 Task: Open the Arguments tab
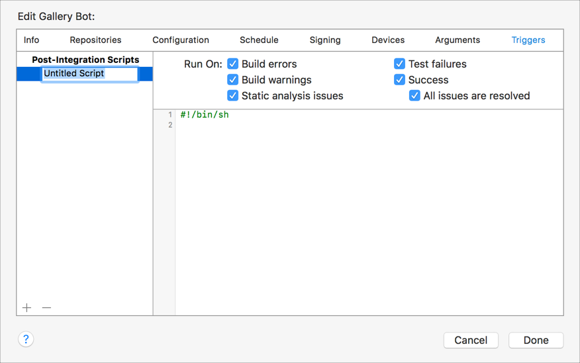tap(458, 40)
